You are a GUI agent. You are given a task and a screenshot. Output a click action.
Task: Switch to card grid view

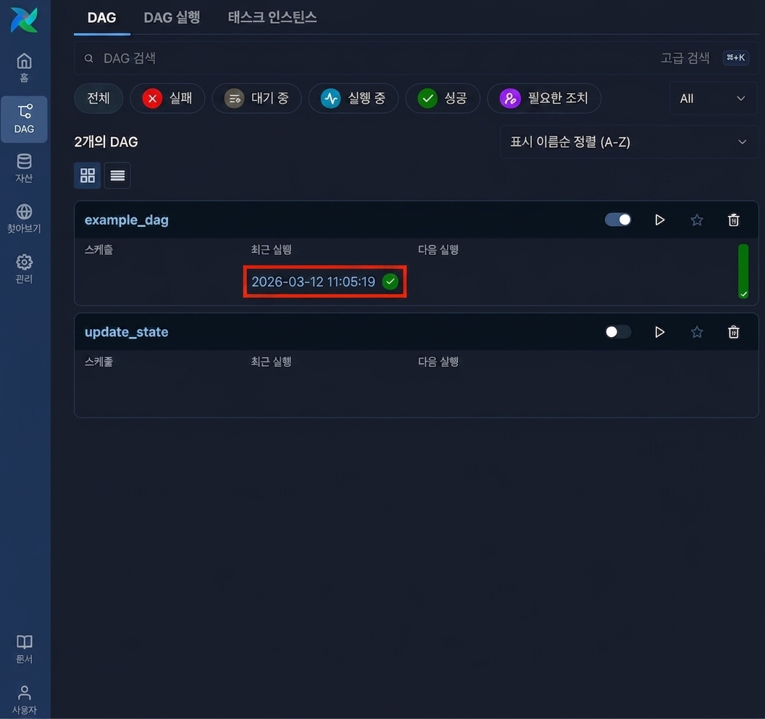(88, 175)
